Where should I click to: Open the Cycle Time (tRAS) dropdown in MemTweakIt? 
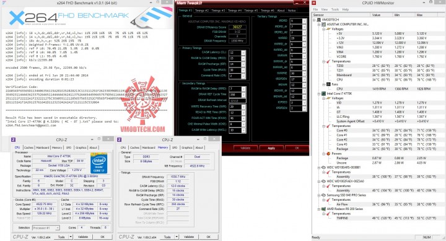[x=243, y=70]
